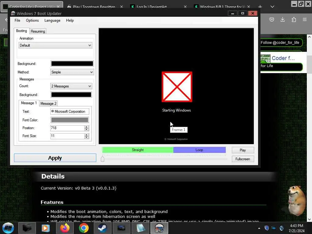Image resolution: width=312 pixels, height=234 pixels.
Task: Click the frame slider handle
Action: tap(102, 159)
